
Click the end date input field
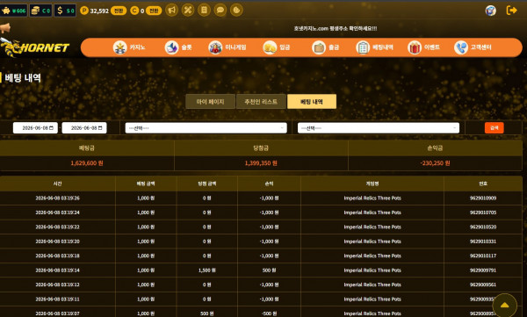[x=84, y=128]
